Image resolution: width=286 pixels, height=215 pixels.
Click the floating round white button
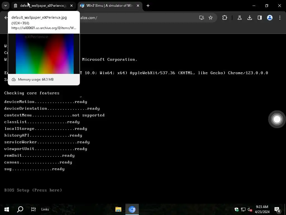point(277,119)
